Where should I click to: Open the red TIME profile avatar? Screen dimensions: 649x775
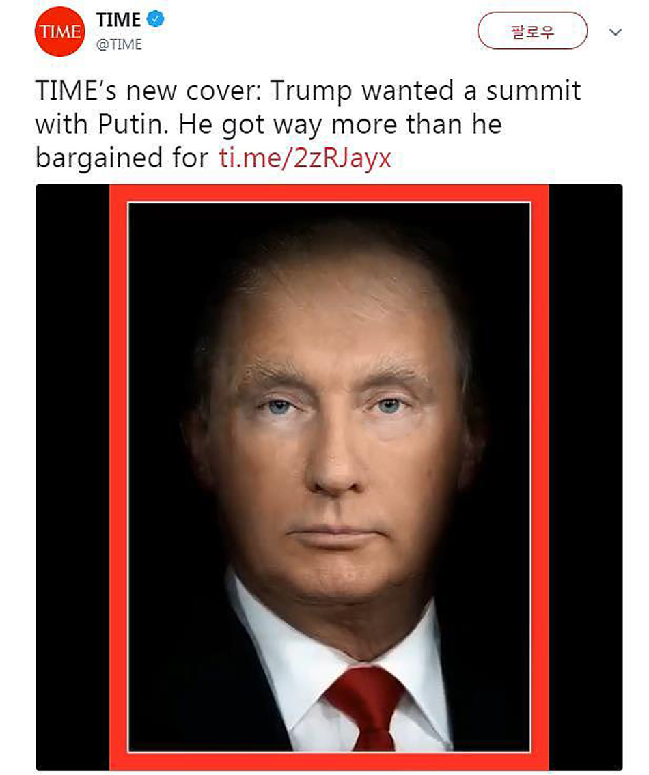60,31
